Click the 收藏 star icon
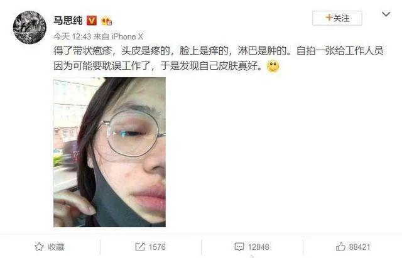The image size is (402, 258). [39, 247]
